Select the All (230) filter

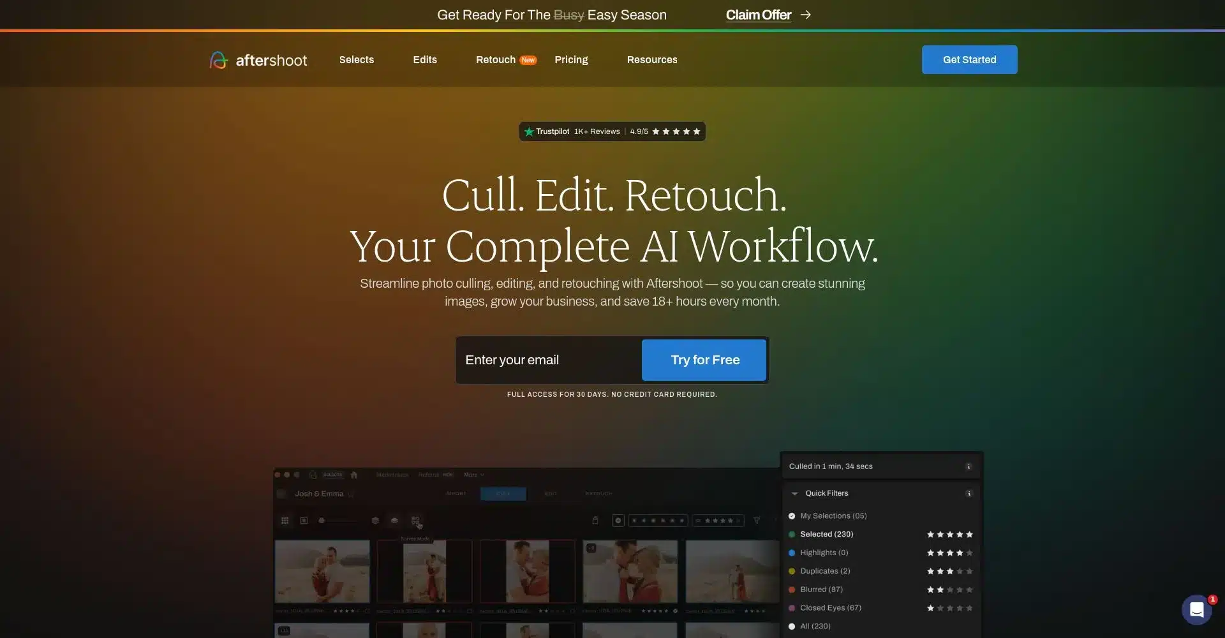coord(809,627)
